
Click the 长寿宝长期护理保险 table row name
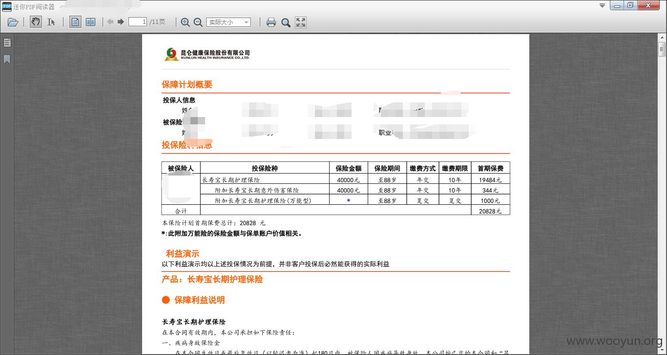coord(231,180)
